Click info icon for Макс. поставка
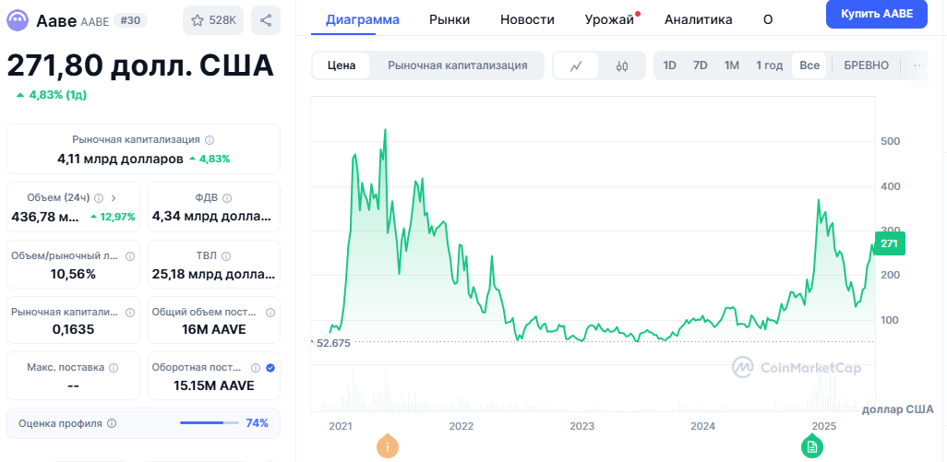 [x=114, y=367]
